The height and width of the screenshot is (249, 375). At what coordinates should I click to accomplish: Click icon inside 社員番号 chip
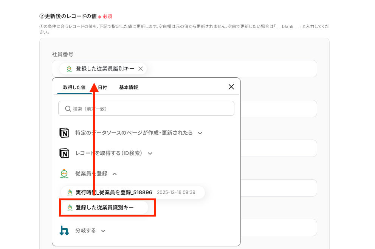[69, 69]
